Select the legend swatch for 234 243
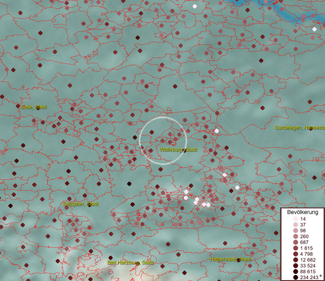 [296, 277]
